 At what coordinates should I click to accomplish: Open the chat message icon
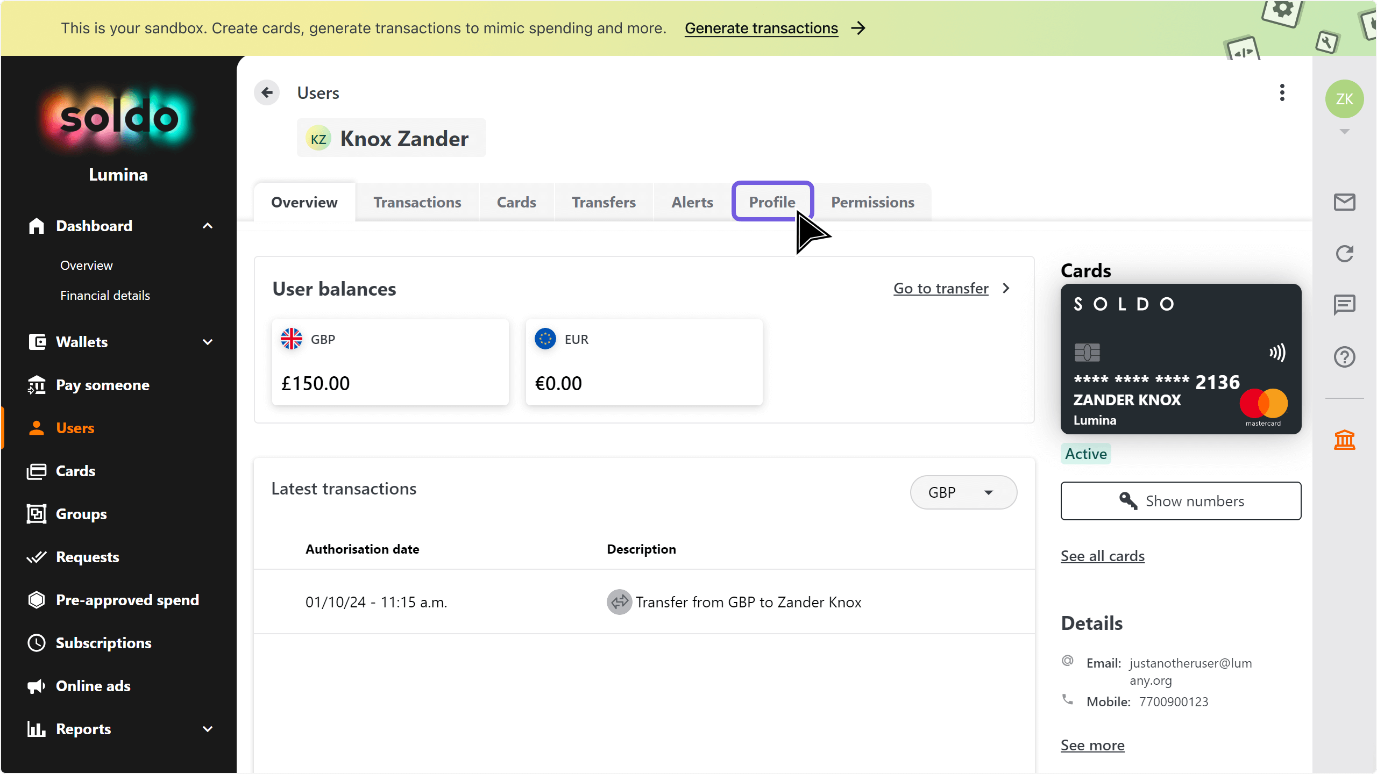click(x=1344, y=305)
